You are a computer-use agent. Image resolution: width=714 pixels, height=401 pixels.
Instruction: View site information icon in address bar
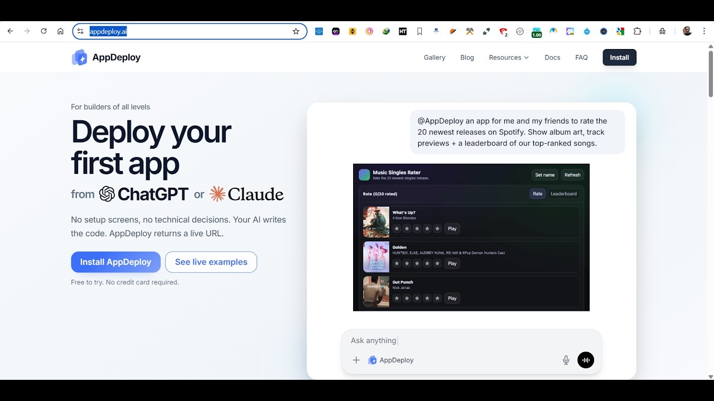click(x=80, y=31)
